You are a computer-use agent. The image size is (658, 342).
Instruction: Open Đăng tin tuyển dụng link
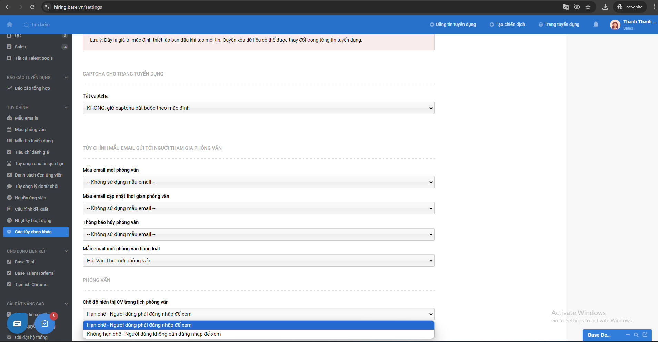pyautogui.click(x=453, y=24)
